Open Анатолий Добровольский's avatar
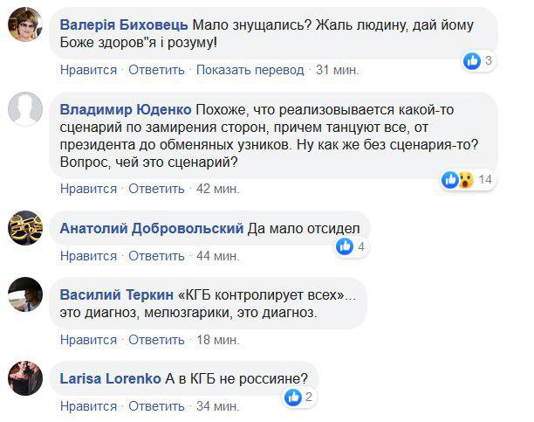Screen dimensions: 534x422 25,229
